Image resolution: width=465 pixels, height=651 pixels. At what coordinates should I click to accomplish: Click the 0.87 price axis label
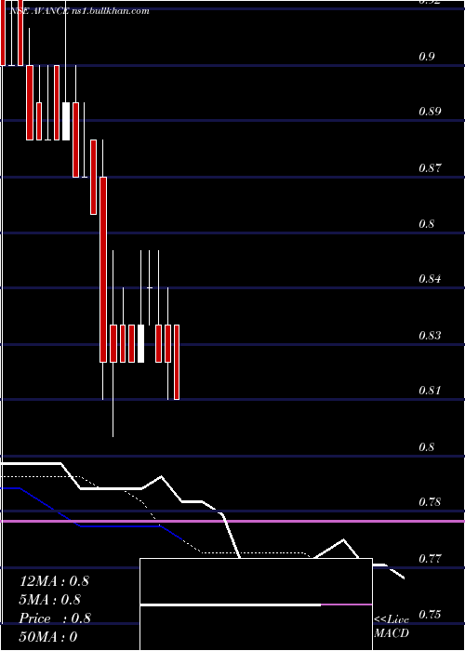[x=430, y=168]
